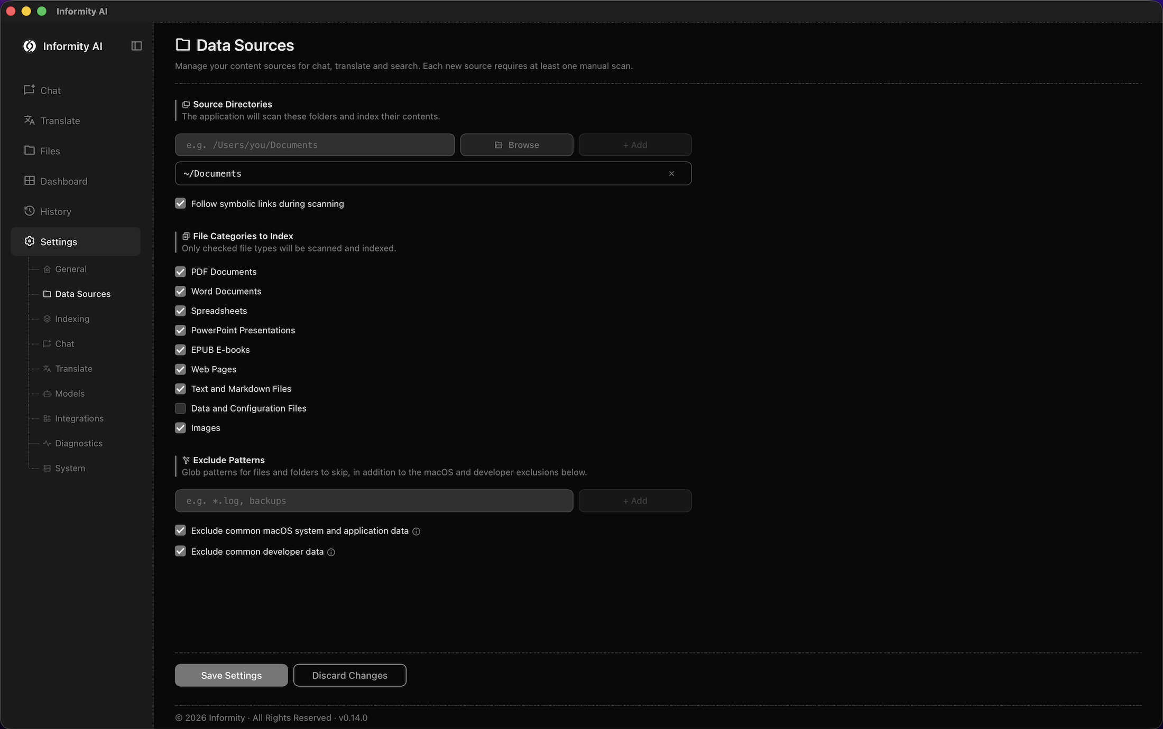Focus the exclude patterns input field
Screen dimensions: 1163x729
coord(374,501)
